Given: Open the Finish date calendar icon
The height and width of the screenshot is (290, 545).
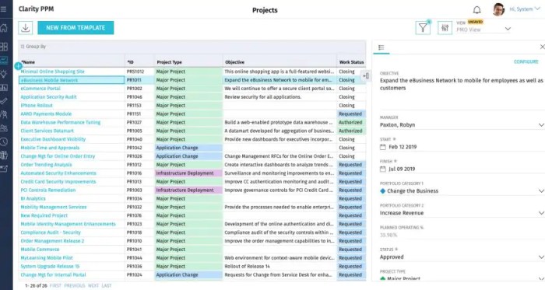Looking at the screenshot, I should [x=383, y=169].
